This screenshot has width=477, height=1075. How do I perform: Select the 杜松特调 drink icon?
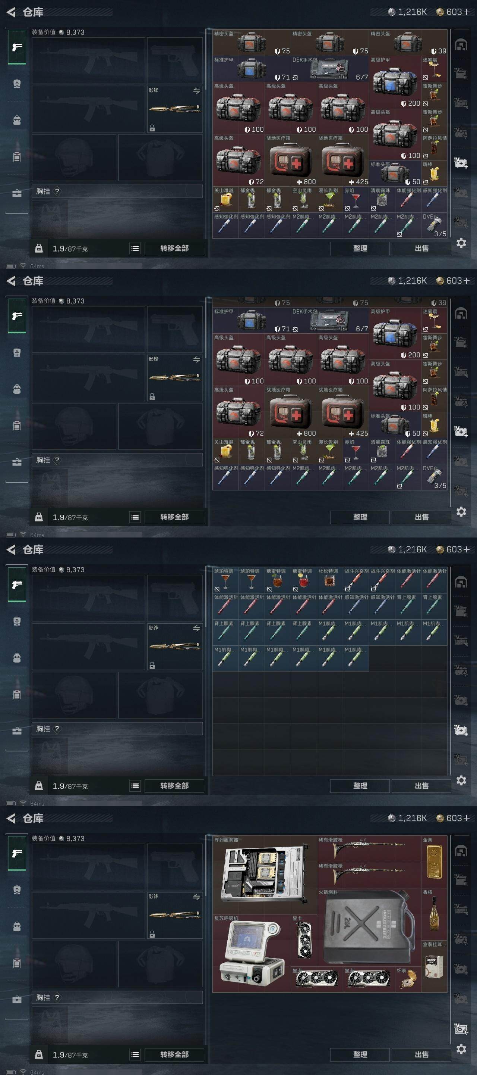coord(330,580)
